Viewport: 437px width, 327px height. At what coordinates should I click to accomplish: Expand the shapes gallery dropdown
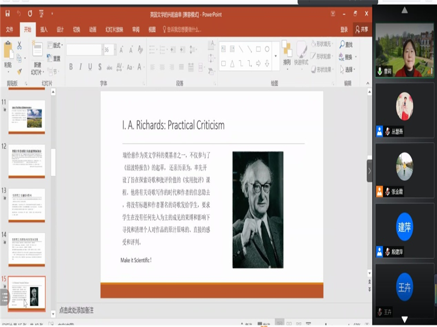click(275, 56)
